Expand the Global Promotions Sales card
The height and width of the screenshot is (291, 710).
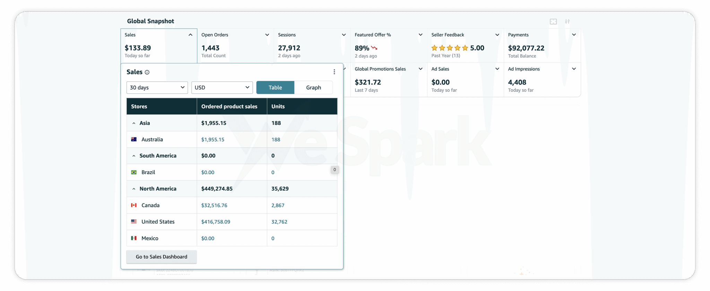coord(420,69)
